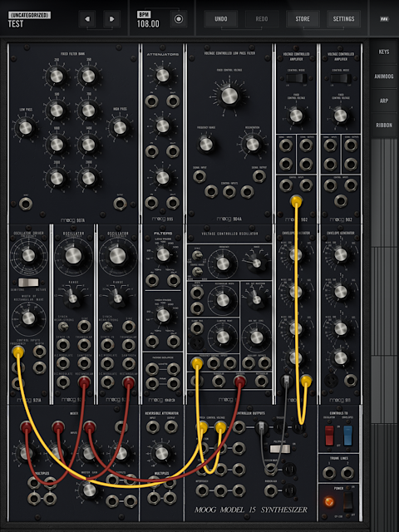Open the RIBBON panel tab
This screenshot has height=532, width=399.
coord(384,126)
